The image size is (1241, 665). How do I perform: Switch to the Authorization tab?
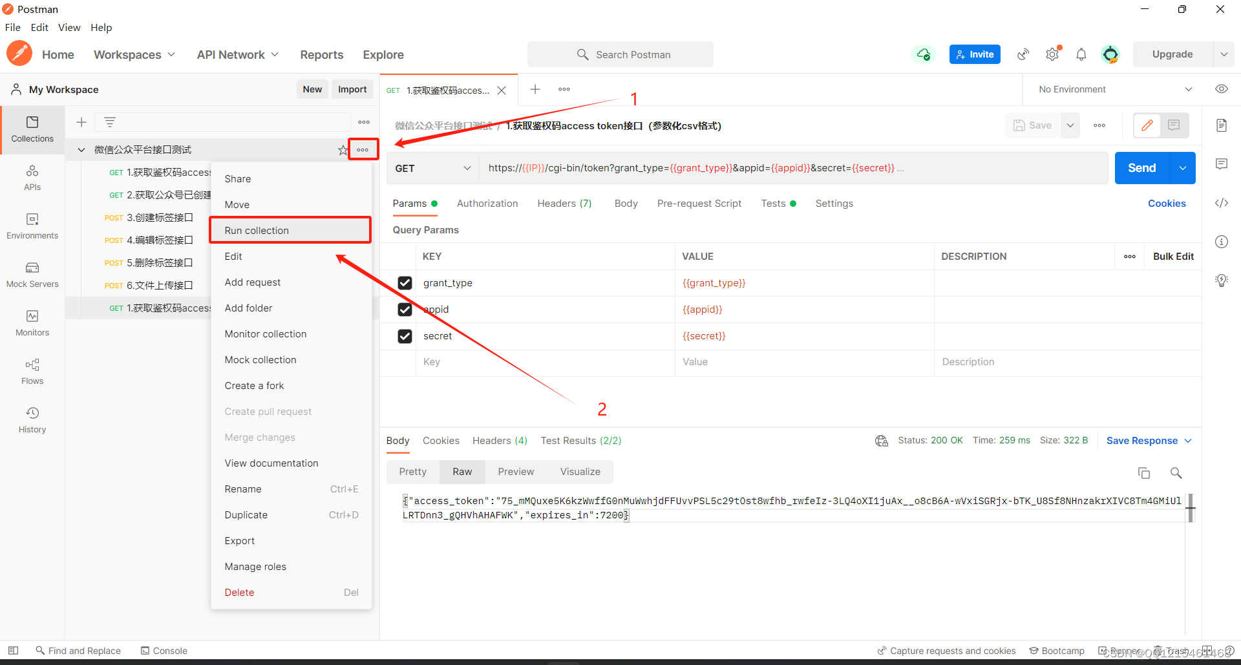pyautogui.click(x=487, y=204)
